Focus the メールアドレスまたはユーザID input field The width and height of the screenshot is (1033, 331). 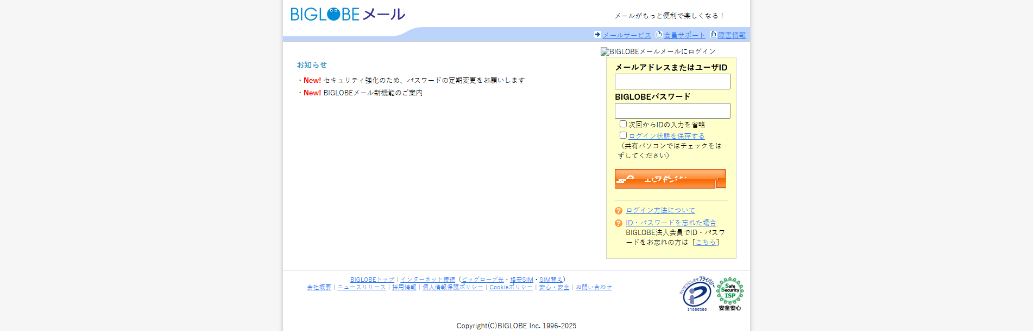[x=672, y=82]
